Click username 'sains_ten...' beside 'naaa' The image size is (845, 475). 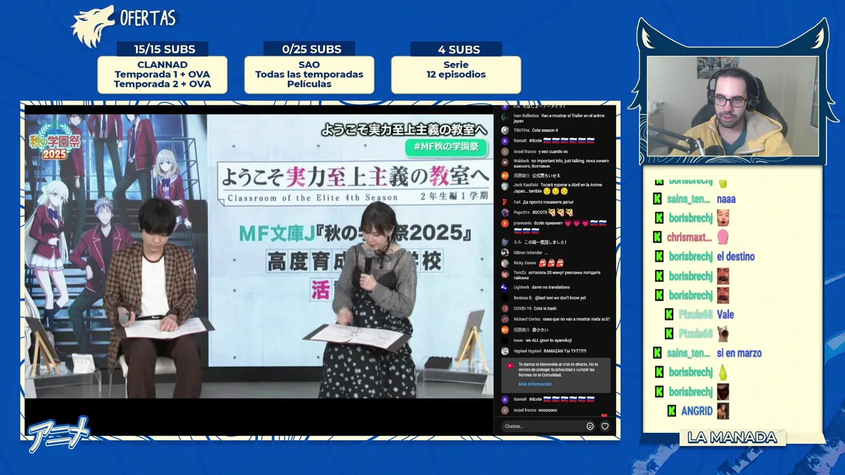(689, 199)
